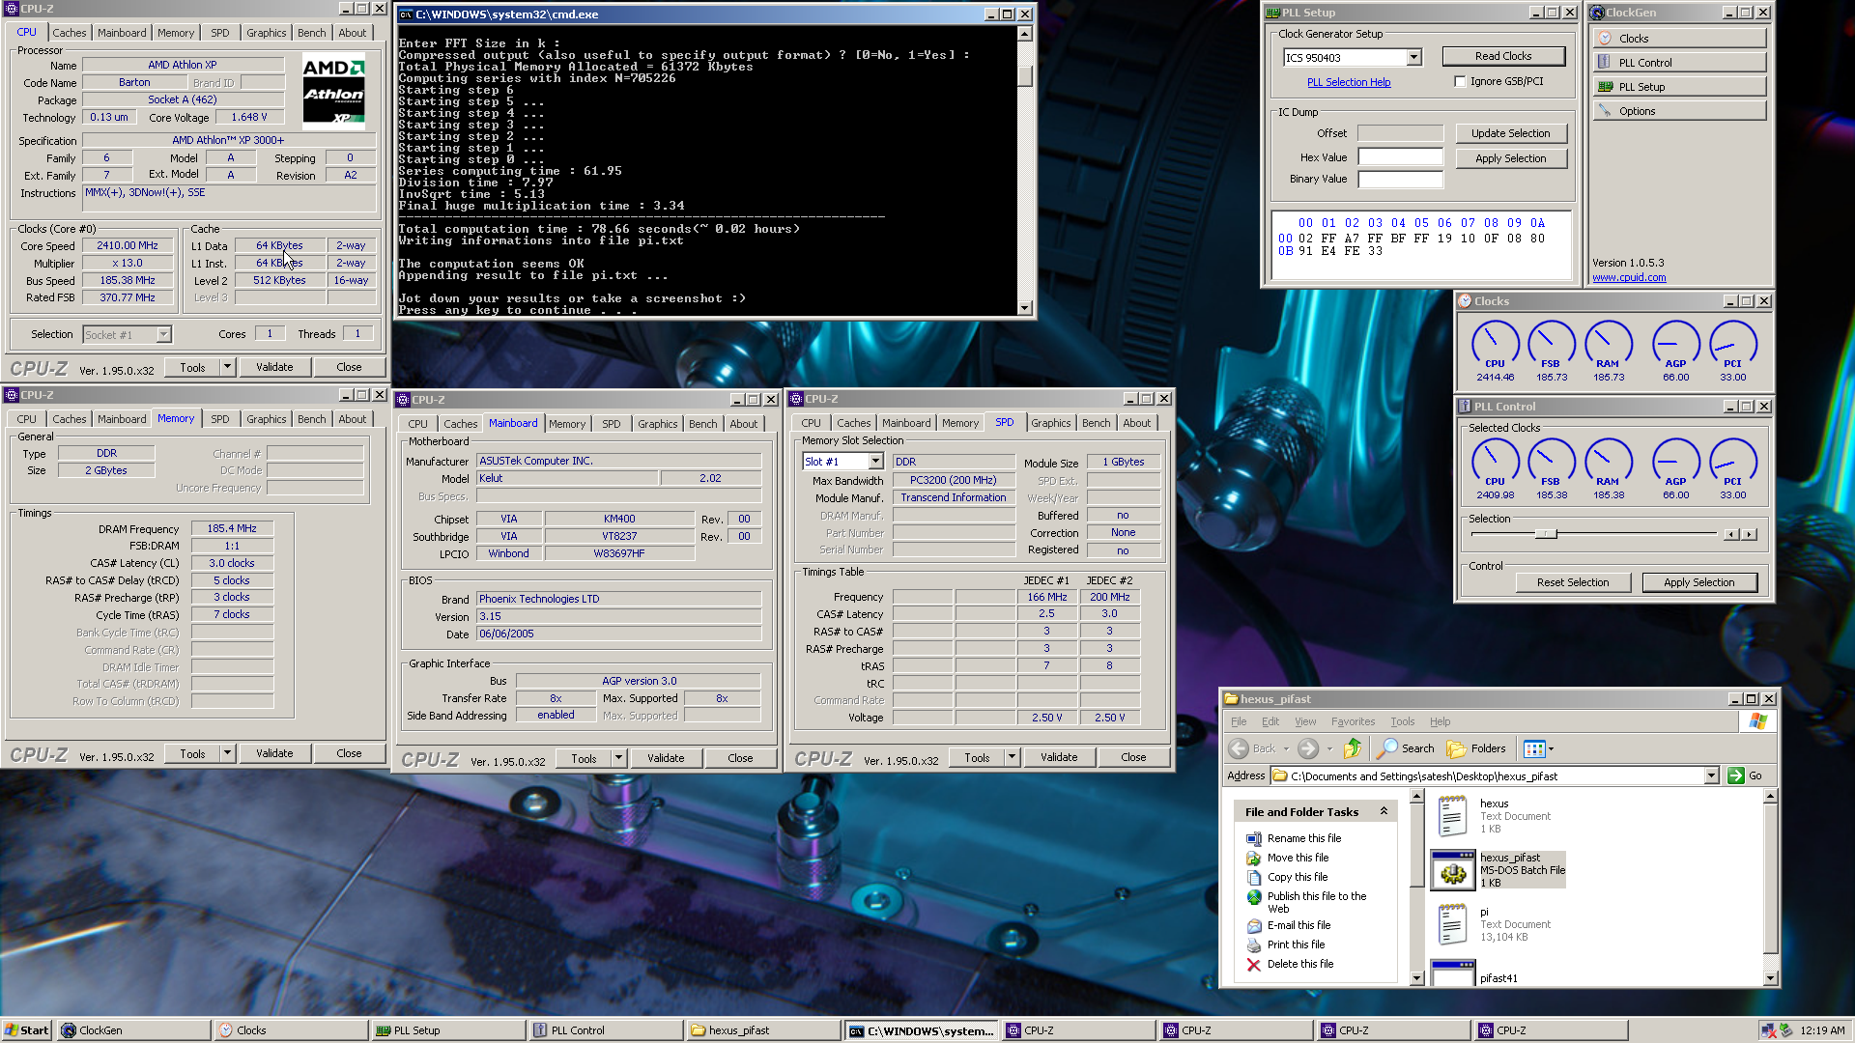Open the Favorites menu in Explorer
This screenshot has width=1855, height=1043.
1353,721
